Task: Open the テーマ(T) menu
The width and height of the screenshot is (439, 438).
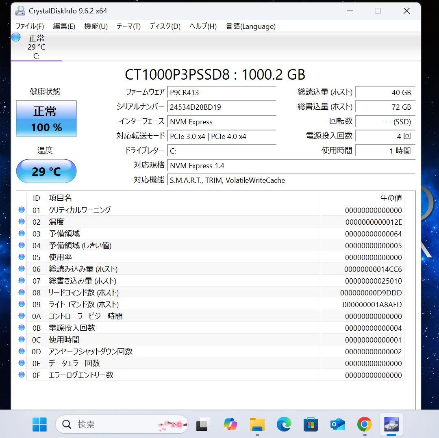Action: pos(128,26)
